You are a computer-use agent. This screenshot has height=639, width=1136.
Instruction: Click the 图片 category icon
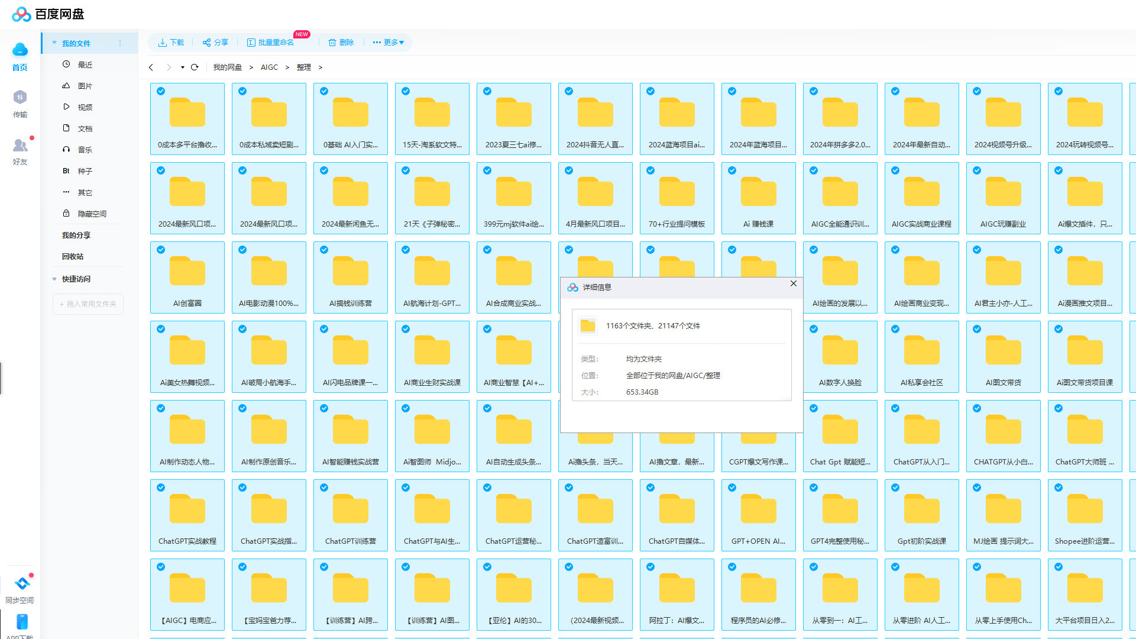(x=66, y=86)
